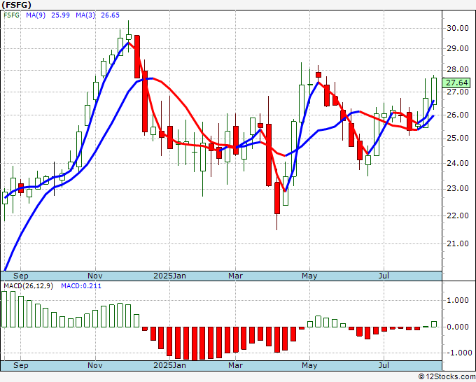Click the 30.00 price axis label
This screenshot has height=382, width=476.
458,28
